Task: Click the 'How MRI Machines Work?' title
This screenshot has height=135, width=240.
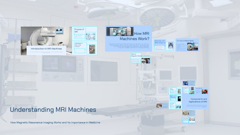Action: (x=134, y=36)
